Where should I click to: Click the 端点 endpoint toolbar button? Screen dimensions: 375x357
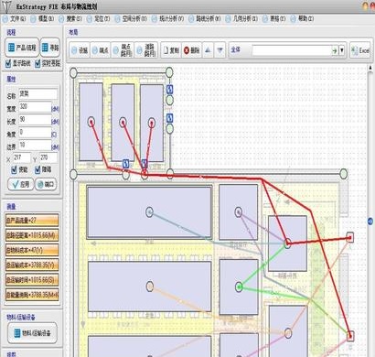tap(101, 50)
